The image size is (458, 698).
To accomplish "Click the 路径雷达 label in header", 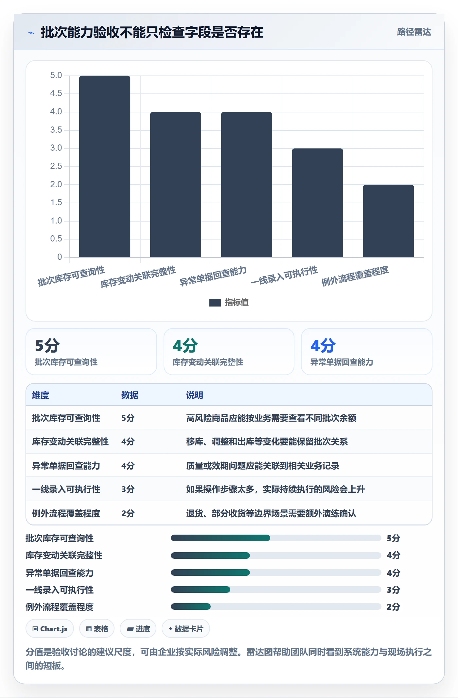I will (x=414, y=32).
